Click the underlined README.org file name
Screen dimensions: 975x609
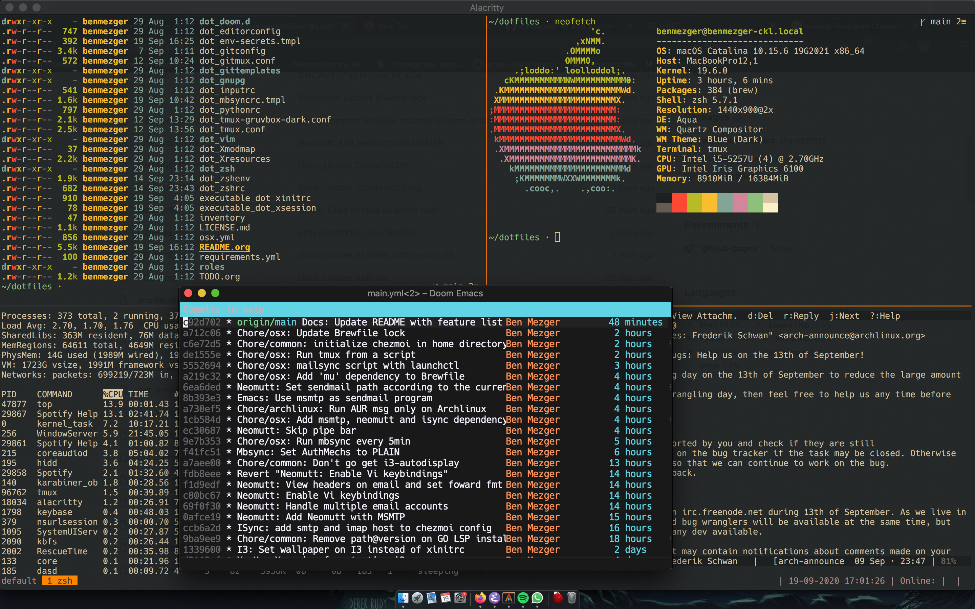coord(224,247)
